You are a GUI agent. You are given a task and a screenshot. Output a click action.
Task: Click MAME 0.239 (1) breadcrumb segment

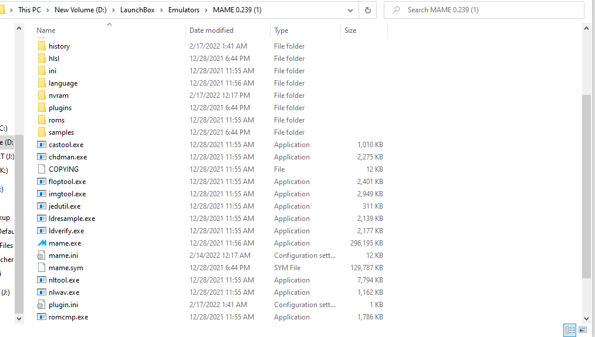click(x=237, y=10)
